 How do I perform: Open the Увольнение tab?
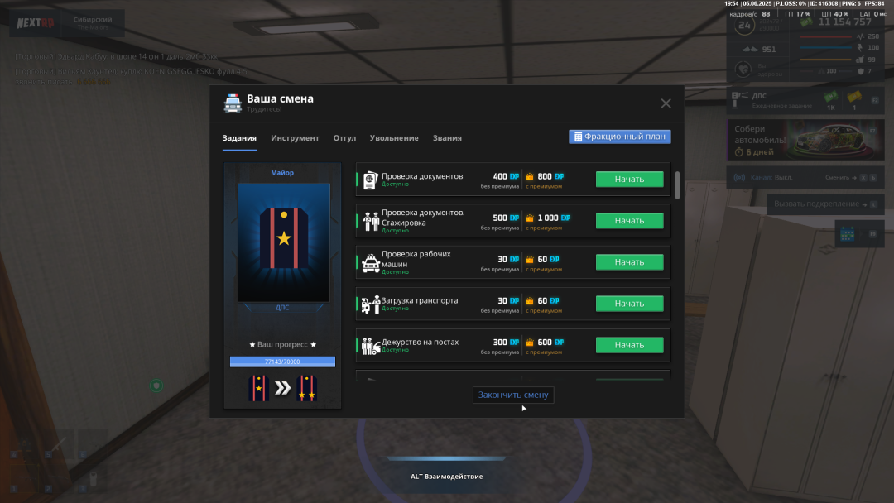pyautogui.click(x=394, y=138)
